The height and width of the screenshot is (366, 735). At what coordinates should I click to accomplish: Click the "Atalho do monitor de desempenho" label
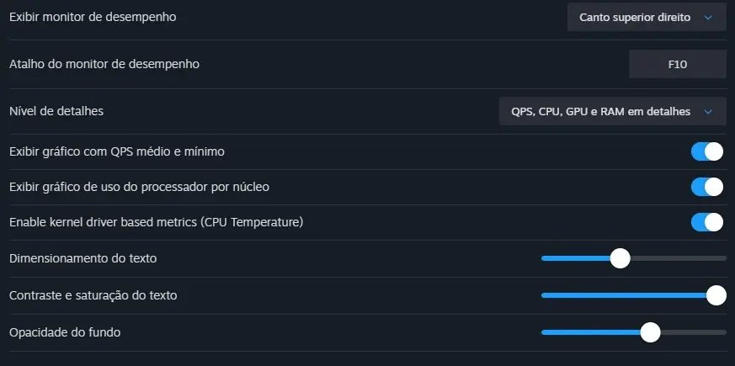click(104, 64)
